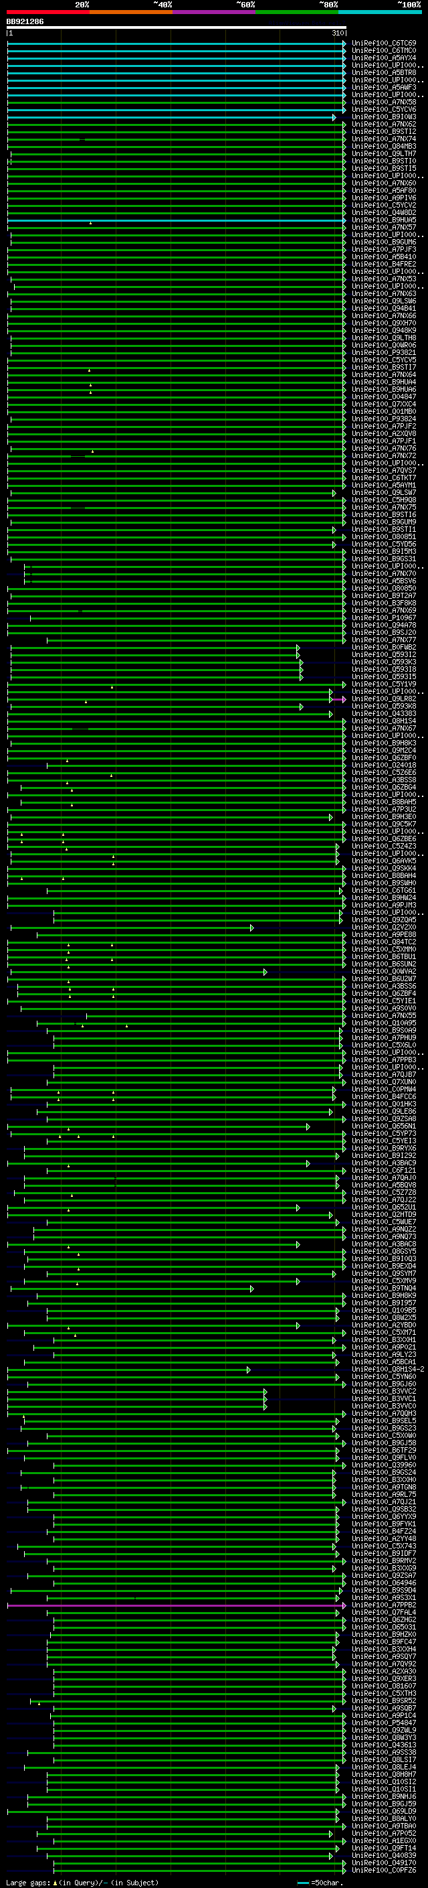Click the short green bar for UniRef100_Q2V2X0
Image resolution: width=428 pixels, height=1888 pixels.
(x=132, y=928)
